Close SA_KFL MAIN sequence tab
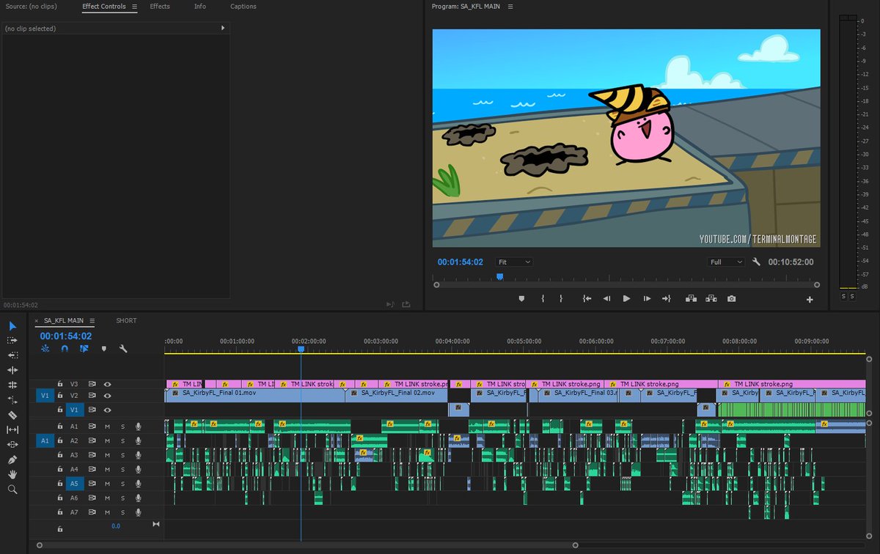Image resolution: width=880 pixels, height=554 pixels. 37,321
